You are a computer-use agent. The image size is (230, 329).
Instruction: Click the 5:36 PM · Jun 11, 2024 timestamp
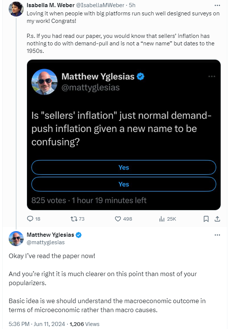[37, 324]
